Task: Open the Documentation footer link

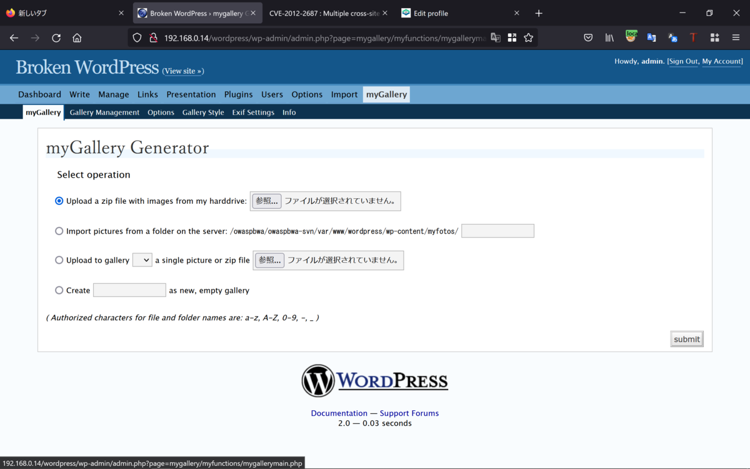Action: click(339, 413)
